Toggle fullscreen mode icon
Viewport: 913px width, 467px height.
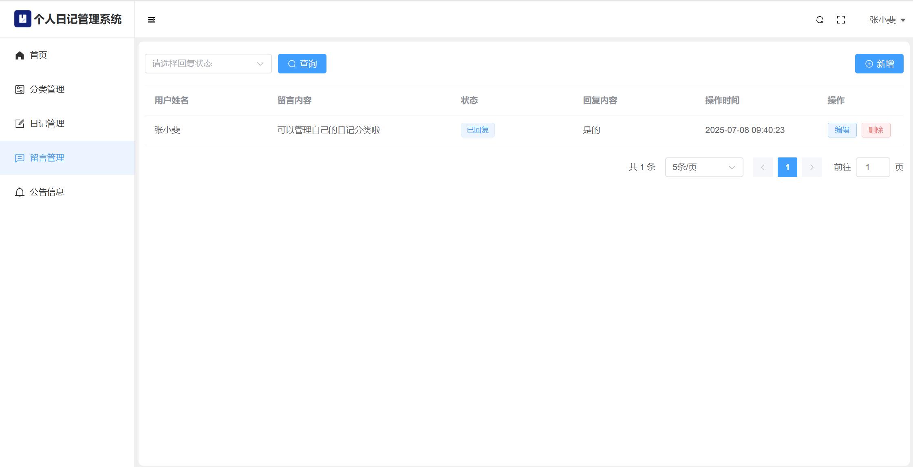pos(841,20)
